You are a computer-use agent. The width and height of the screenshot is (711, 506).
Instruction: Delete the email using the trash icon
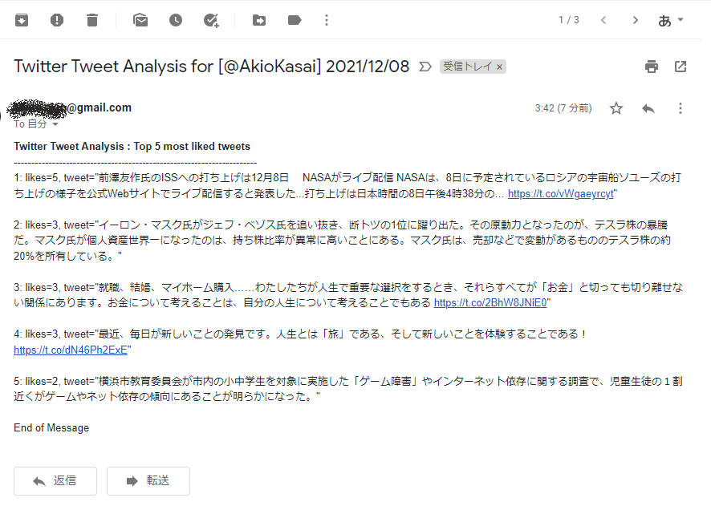[92, 20]
